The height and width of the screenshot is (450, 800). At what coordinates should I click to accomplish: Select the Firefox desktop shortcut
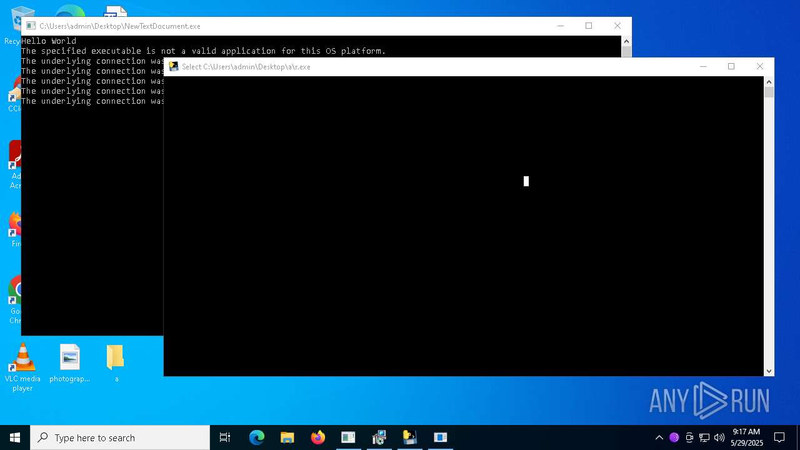15,229
